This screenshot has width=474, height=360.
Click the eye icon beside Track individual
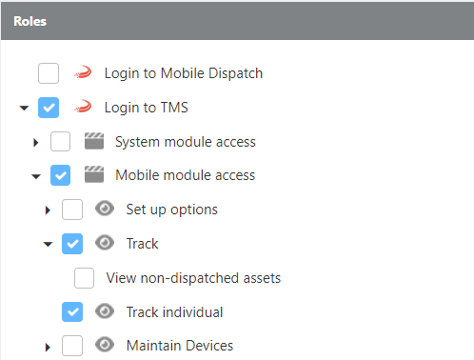(x=105, y=311)
